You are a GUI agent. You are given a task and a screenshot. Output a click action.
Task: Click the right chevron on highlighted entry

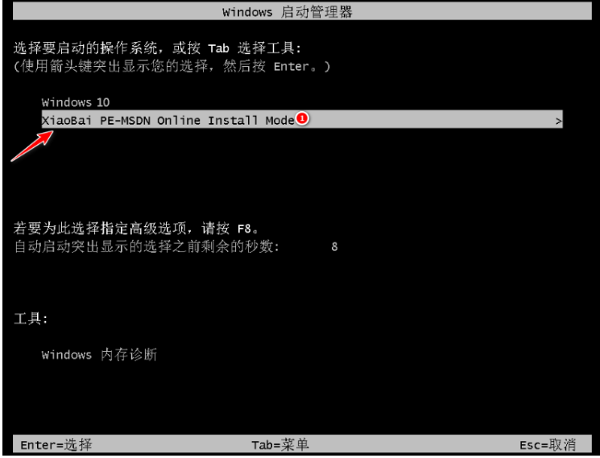(558, 122)
